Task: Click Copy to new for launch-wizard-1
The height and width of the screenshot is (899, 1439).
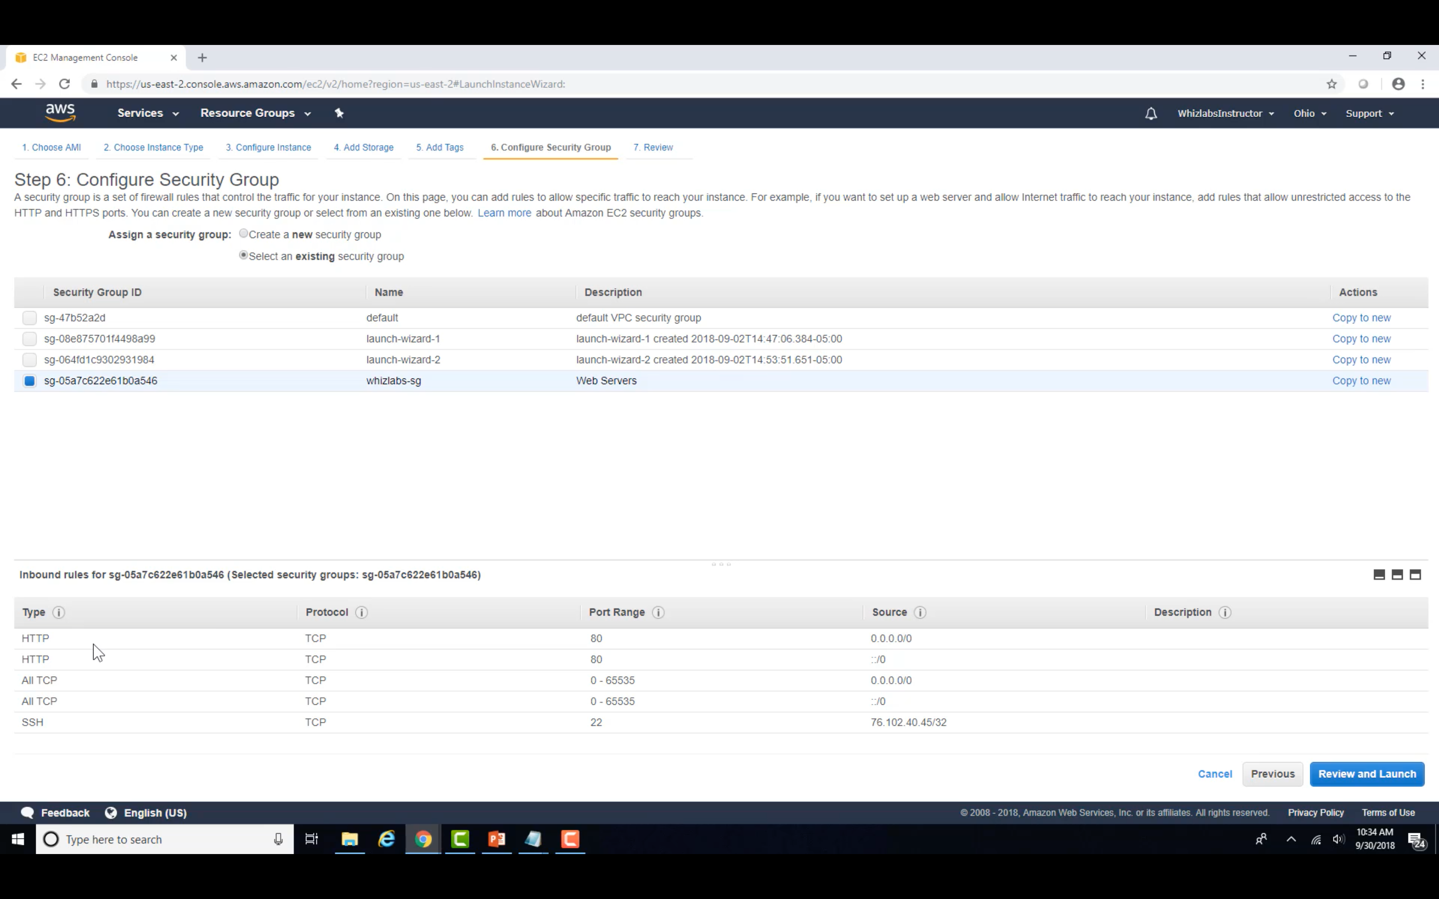Action: tap(1361, 339)
